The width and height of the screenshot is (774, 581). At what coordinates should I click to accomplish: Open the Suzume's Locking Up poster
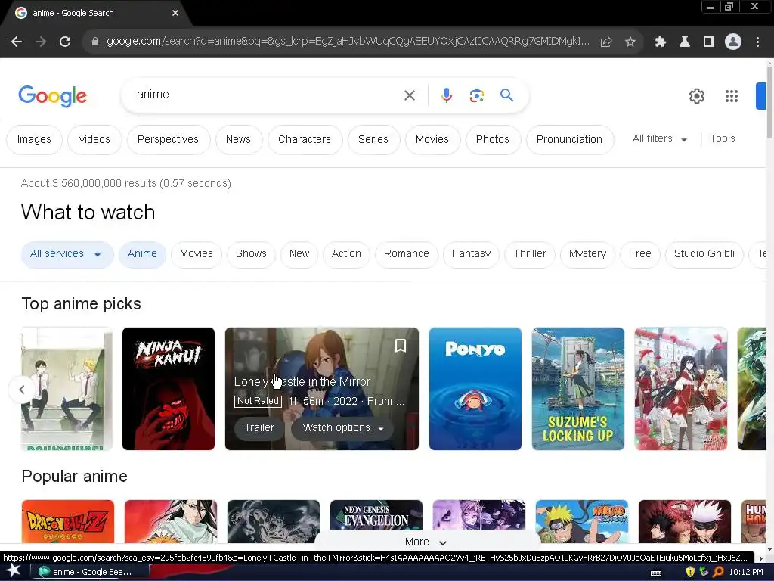(x=578, y=389)
